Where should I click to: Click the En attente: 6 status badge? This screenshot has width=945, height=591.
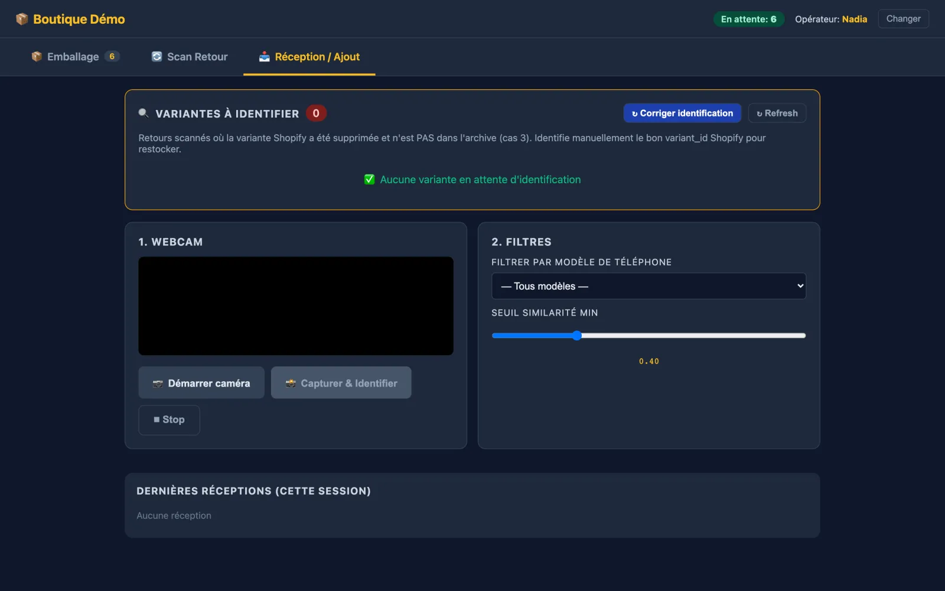click(748, 19)
